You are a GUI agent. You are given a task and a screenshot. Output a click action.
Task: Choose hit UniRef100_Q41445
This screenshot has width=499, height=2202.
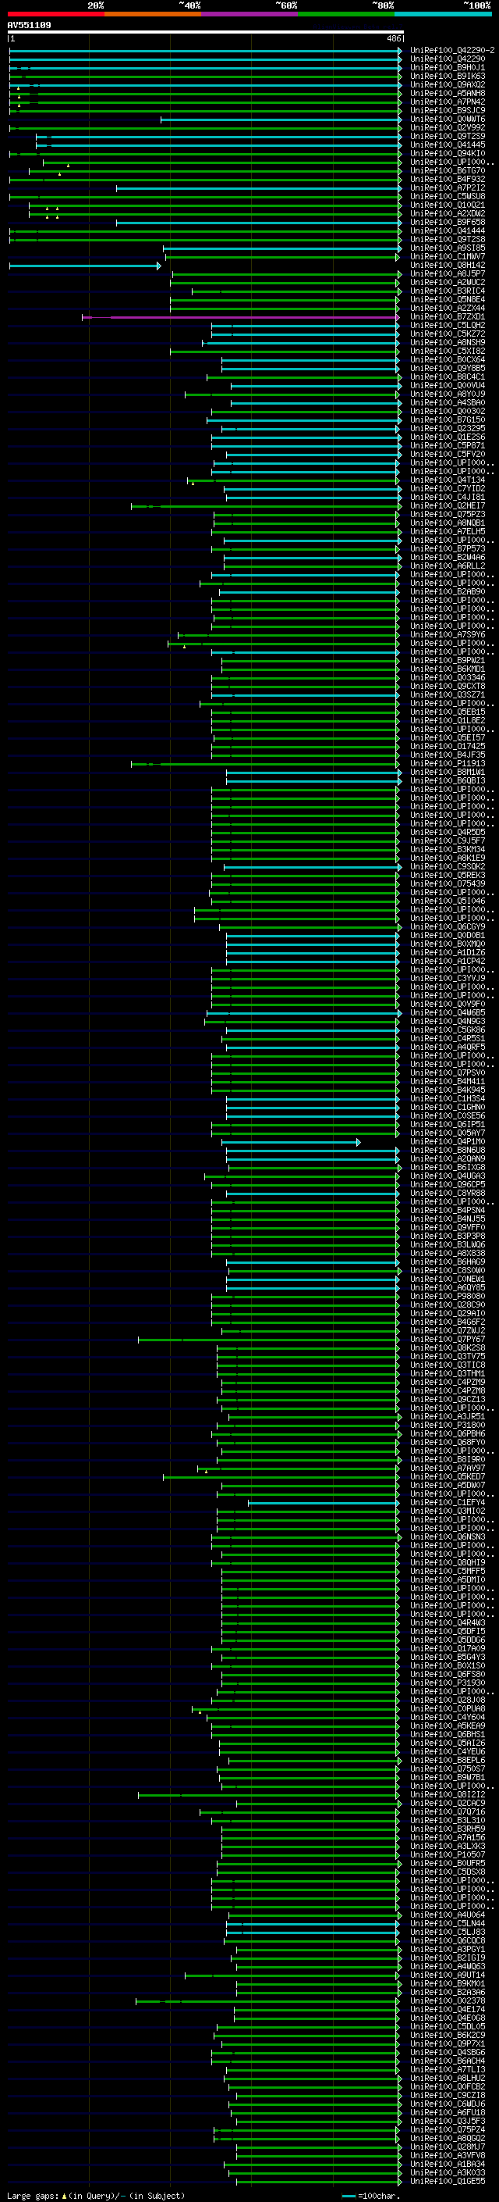point(447,145)
